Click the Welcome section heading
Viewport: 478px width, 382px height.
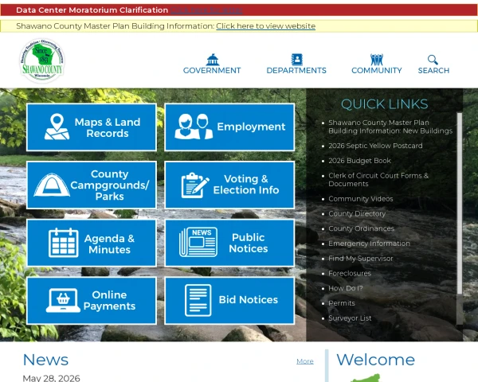[375, 360]
